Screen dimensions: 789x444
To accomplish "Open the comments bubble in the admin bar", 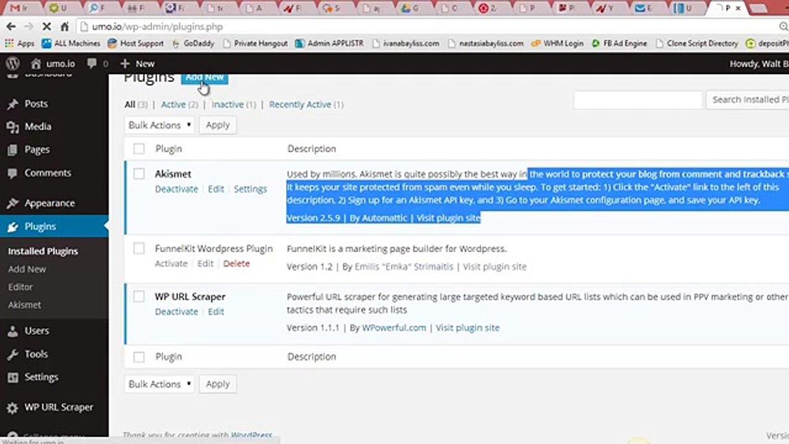I will [97, 64].
